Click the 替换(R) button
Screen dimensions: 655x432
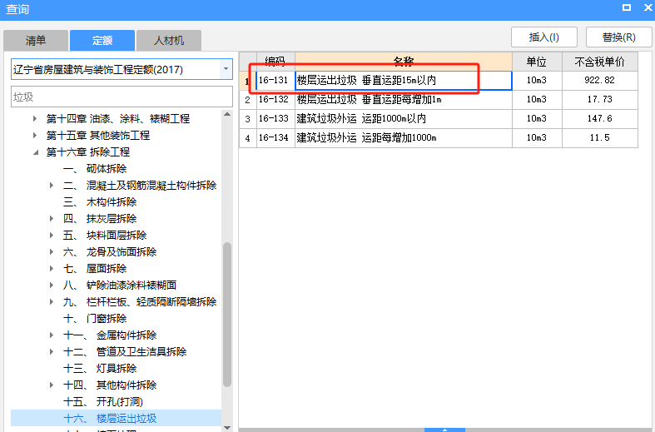point(618,37)
